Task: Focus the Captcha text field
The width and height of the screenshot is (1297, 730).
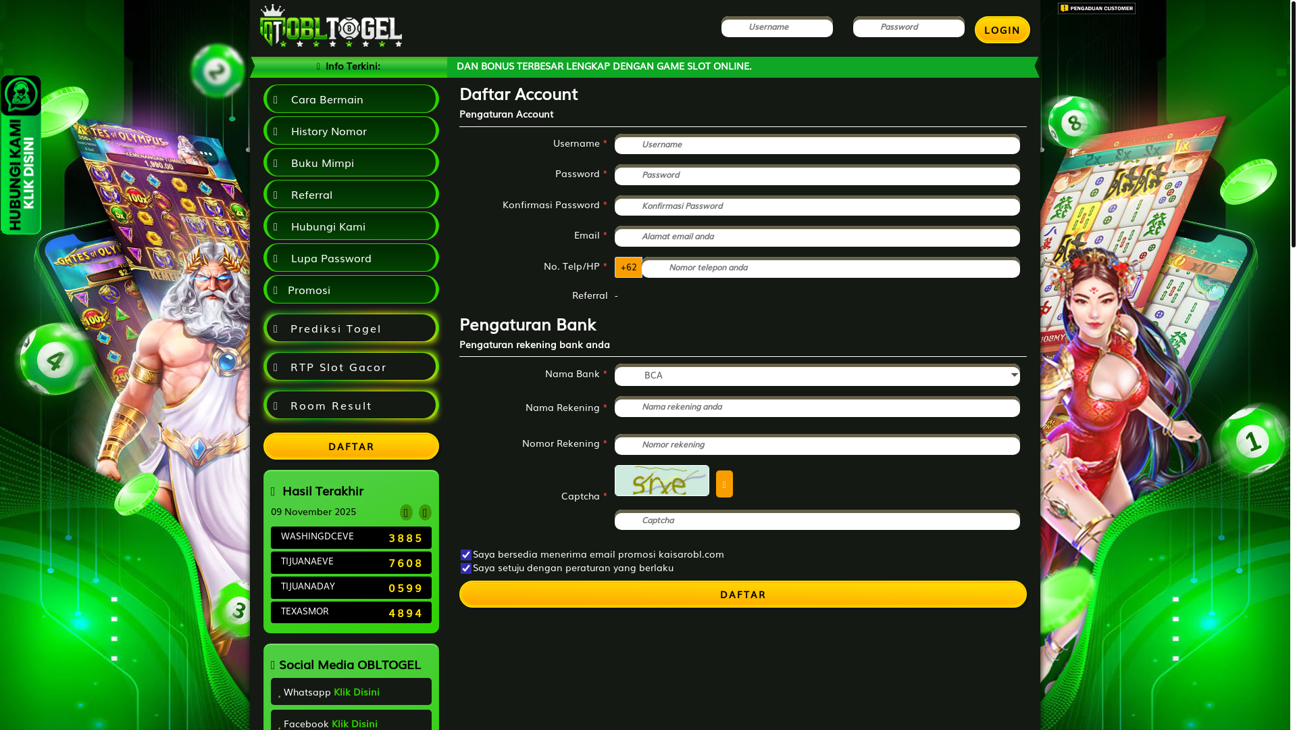Action: (817, 520)
